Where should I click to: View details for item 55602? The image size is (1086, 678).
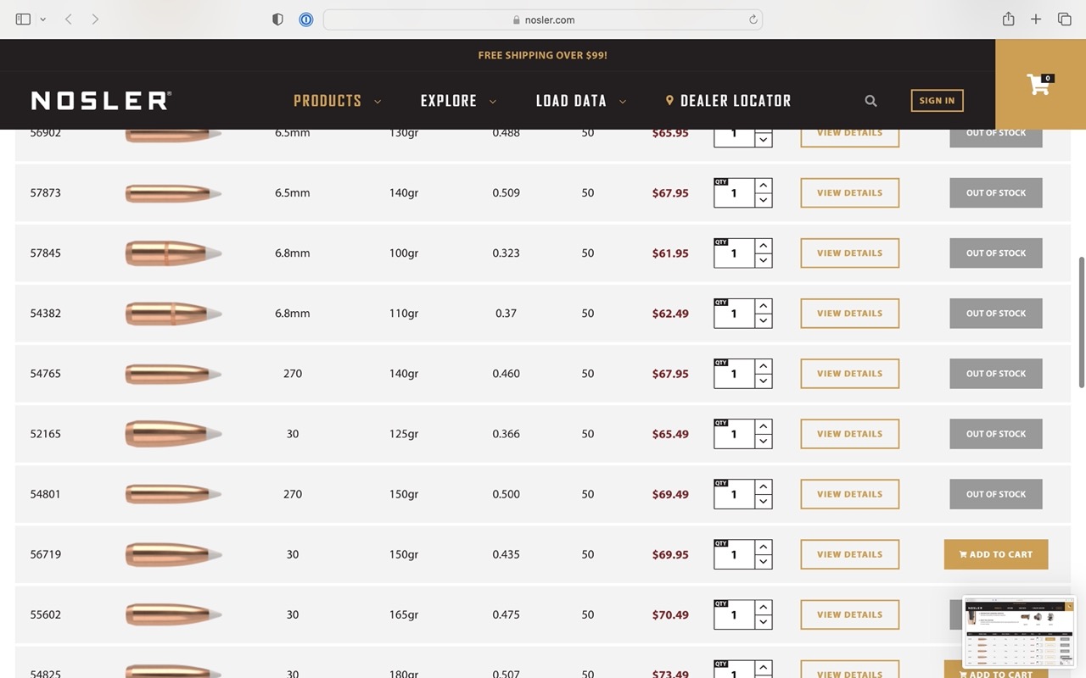849,614
